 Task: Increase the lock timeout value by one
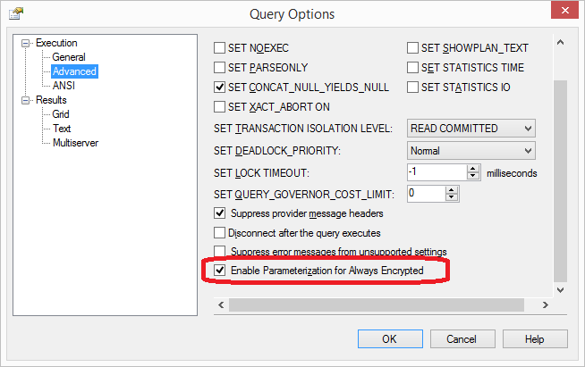click(x=474, y=168)
